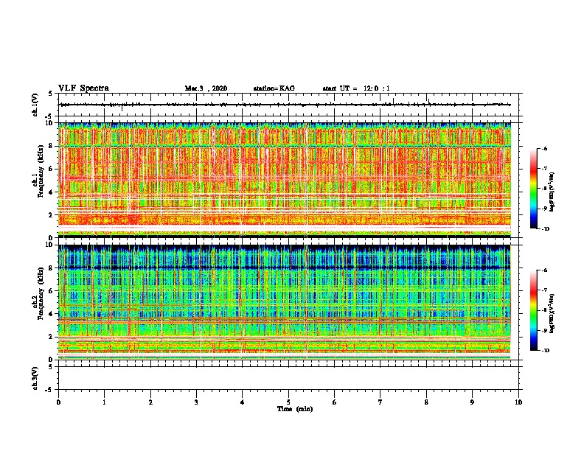Click the ch.1 voltage waveform trace
The image size is (584, 451).
coord(285,105)
